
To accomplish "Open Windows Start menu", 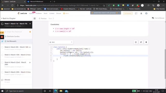I will tap(2, 91).
